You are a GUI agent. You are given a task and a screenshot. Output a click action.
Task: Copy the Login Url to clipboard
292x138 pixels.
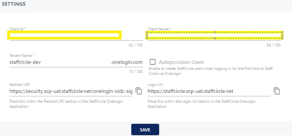pyautogui.click(x=277, y=91)
